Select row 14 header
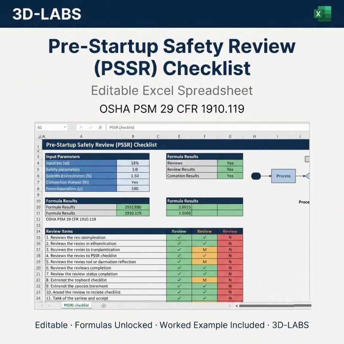The image size is (344, 344). pyautogui.click(x=38, y=231)
